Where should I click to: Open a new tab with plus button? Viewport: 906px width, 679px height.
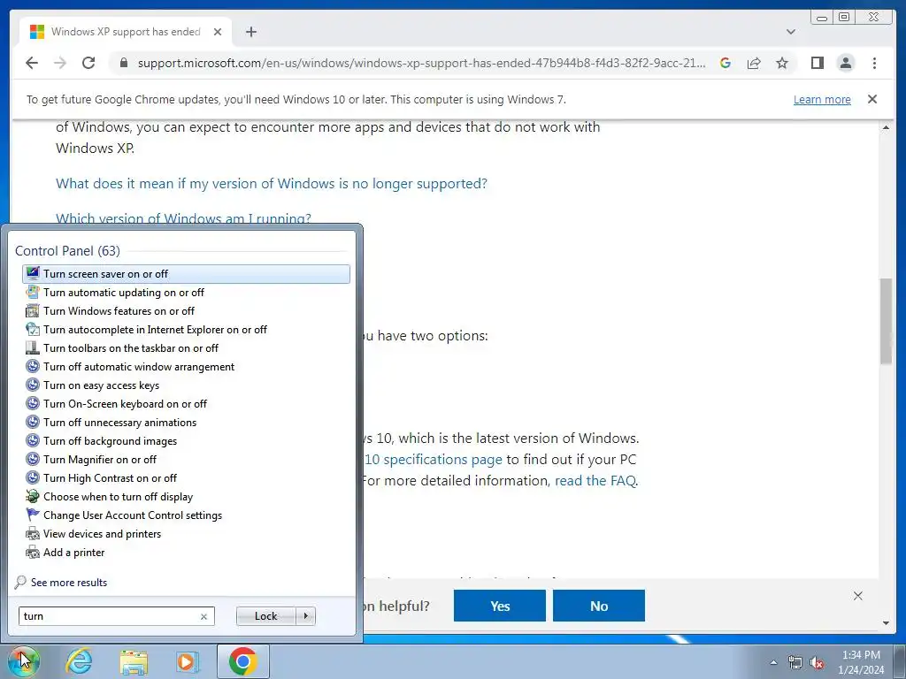pyautogui.click(x=250, y=32)
